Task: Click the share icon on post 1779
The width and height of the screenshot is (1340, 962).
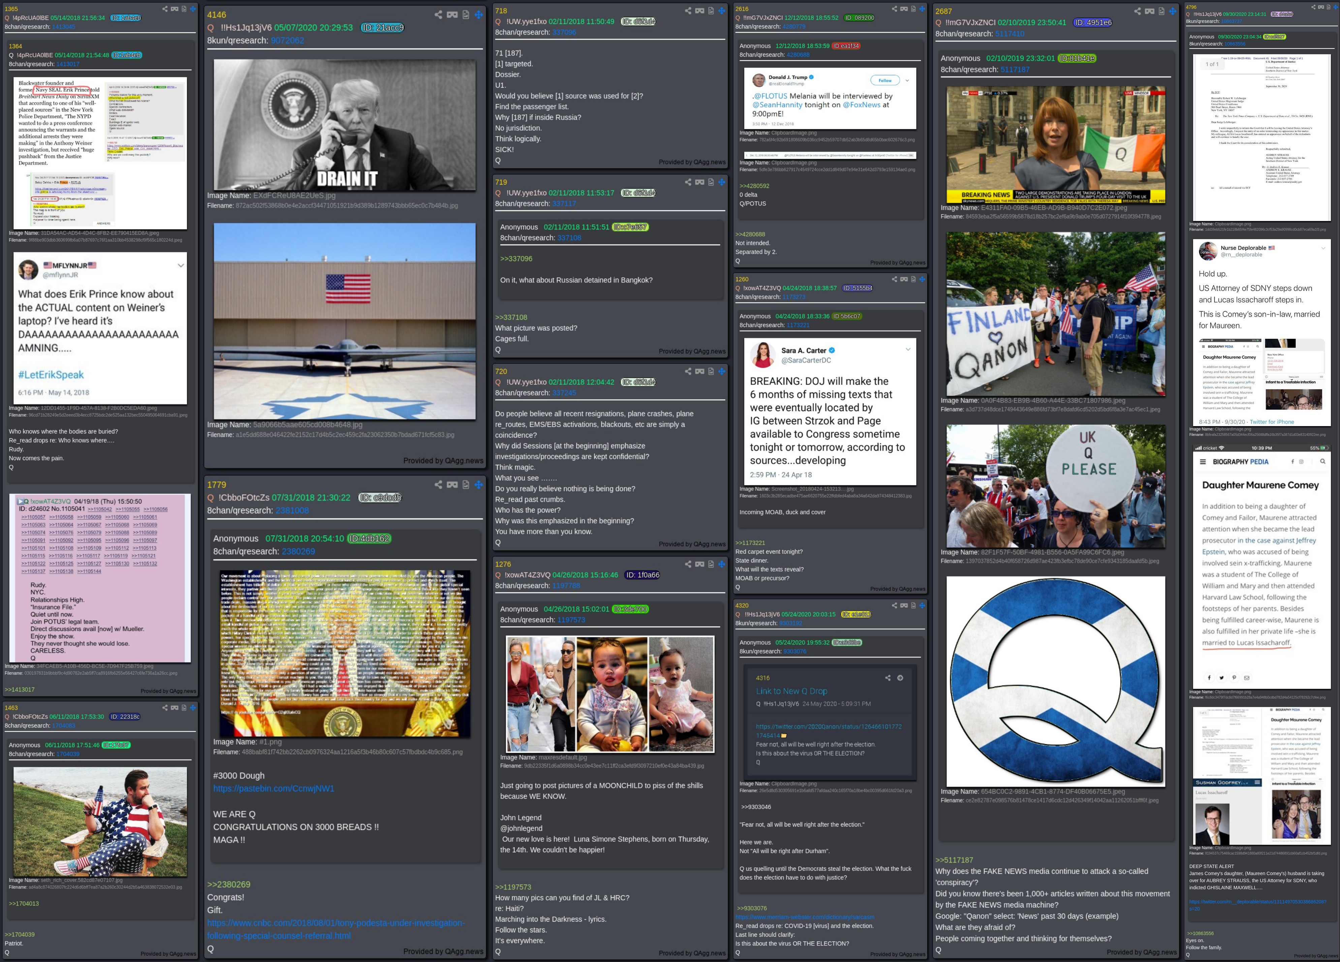Action: pos(438,485)
